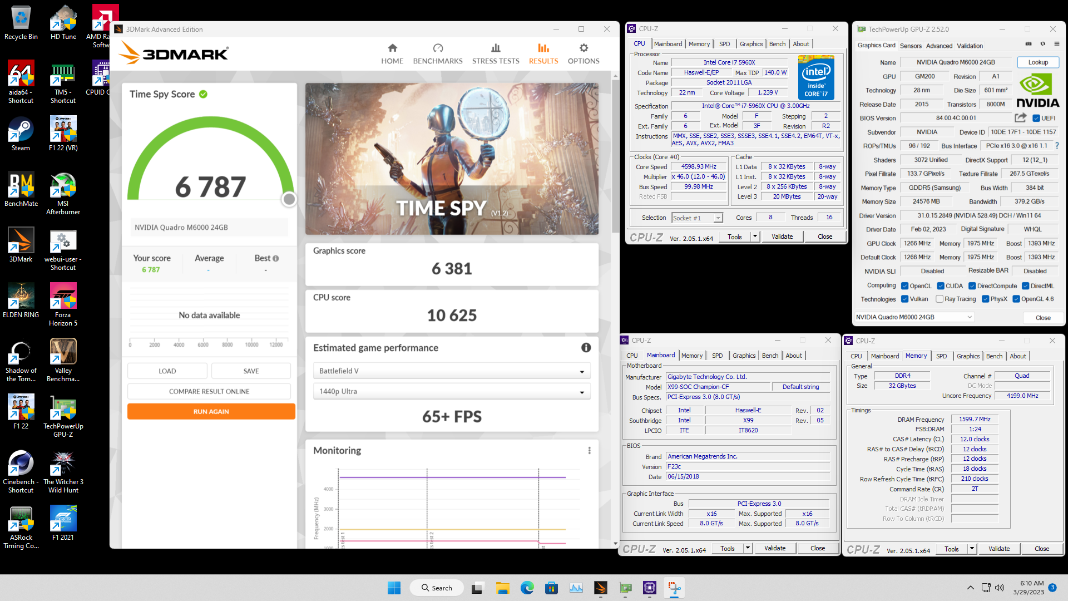Viewport: 1068px width, 601px height.
Task: Select the TM5 shortcut on the desktop
Action: (x=63, y=82)
